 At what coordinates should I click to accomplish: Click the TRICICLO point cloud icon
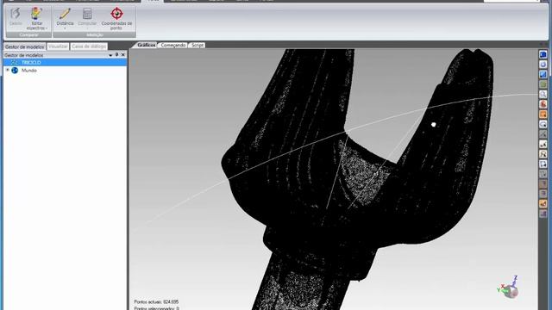point(15,63)
